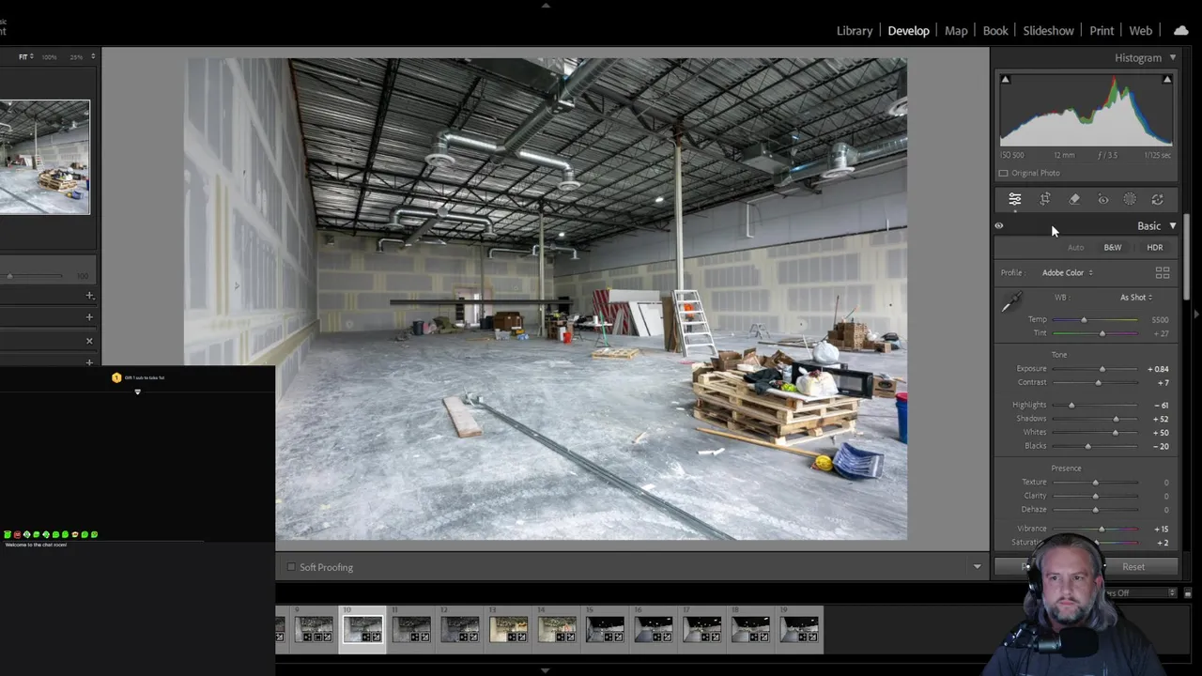
Task: Toggle Basic panel visibility eye
Action: tap(999, 225)
